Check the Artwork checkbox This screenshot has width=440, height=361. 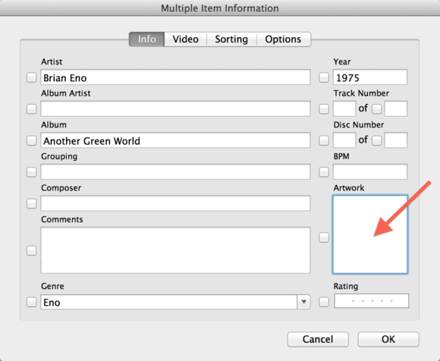[x=324, y=237]
